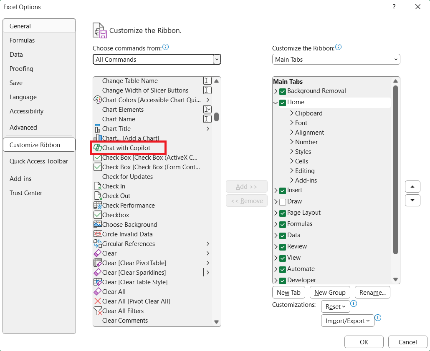Open the Quick Access Toolbar category
This screenshot has width=430, height=351.
pyautogui.click(x=39, y=161)
